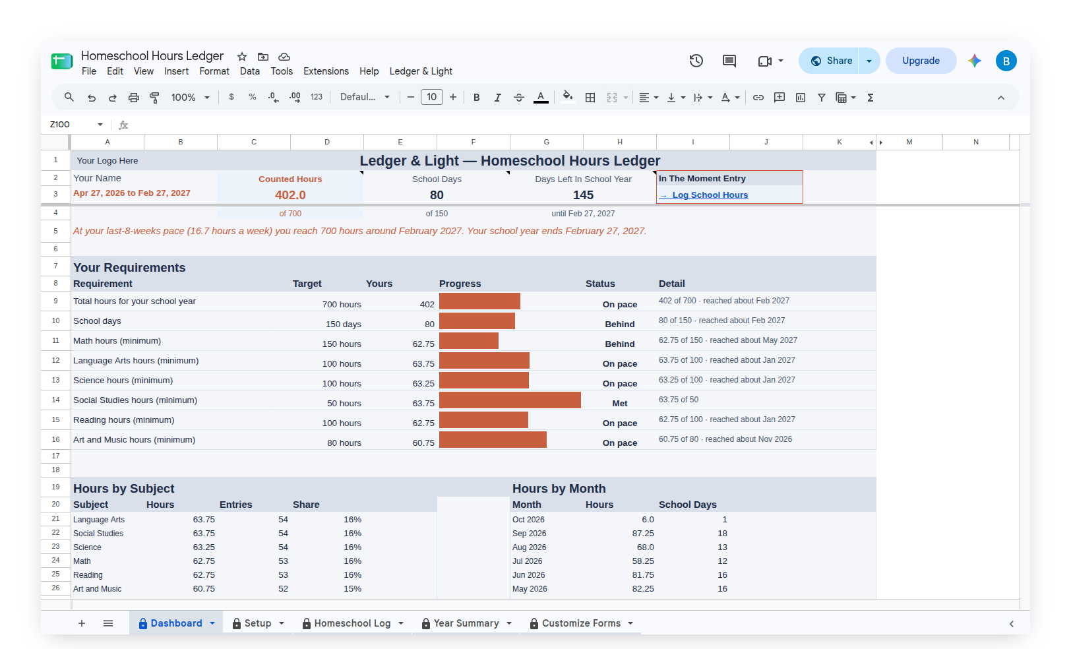Format as currency dollar icon

[x=231, y=97]
